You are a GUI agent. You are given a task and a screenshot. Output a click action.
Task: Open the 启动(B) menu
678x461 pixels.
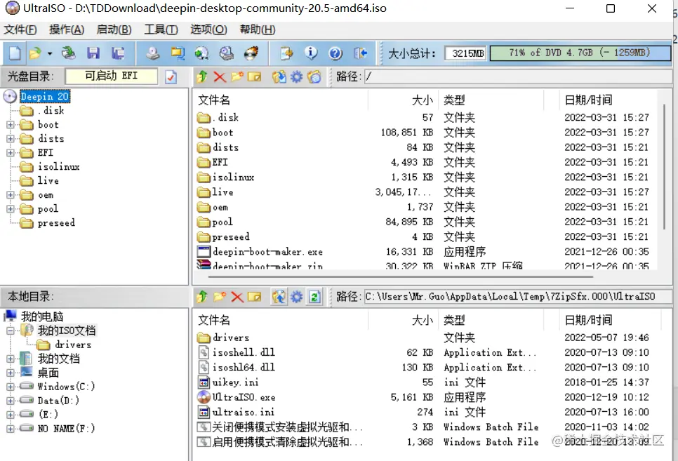pos(114,29)
